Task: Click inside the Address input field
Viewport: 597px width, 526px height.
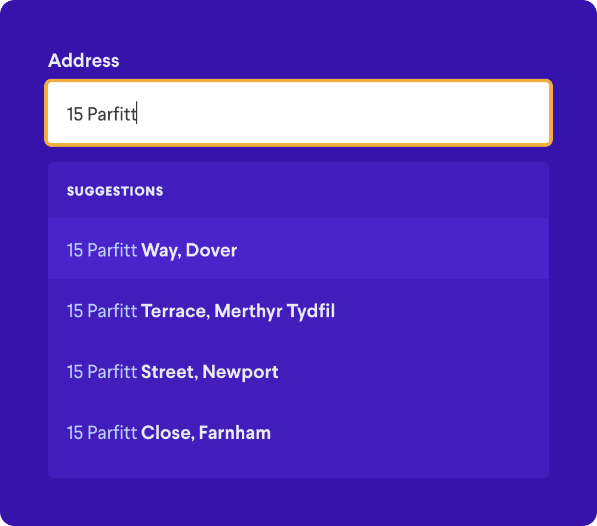Action: (x=298, y=113)
